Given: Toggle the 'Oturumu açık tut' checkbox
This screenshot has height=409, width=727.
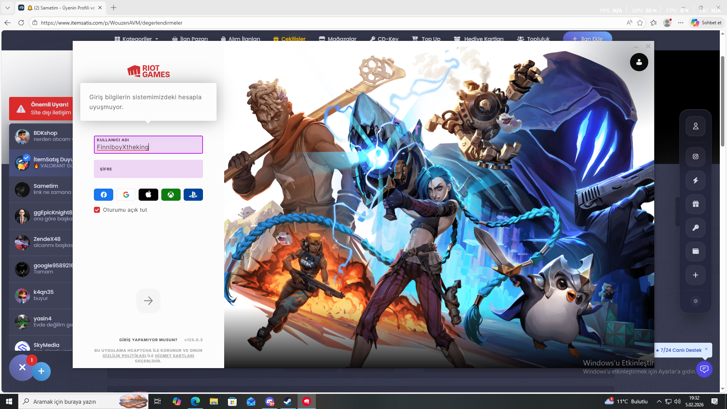Looking at the screenshot, I should (x=97, y=210).
